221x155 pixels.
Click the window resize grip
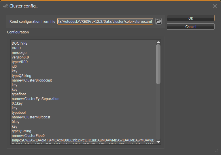click(217, 151)
